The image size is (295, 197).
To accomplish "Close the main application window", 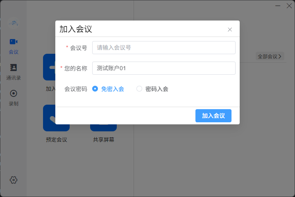I will 288,6.
